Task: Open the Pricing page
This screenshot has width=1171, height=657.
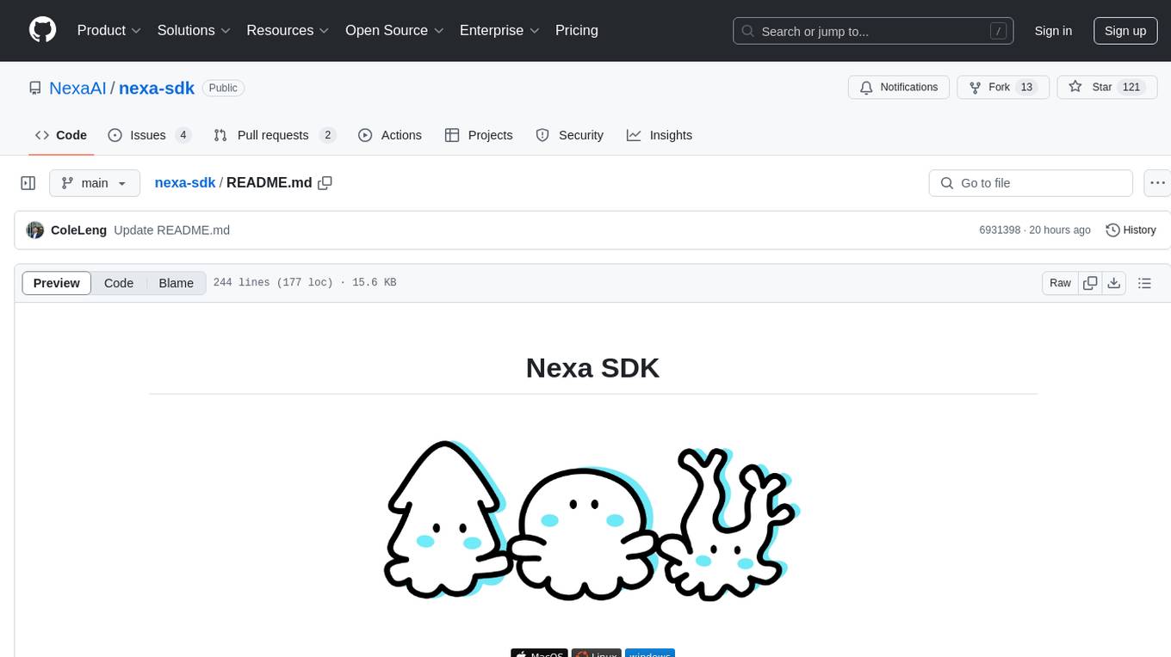Action: coord(577,30)
